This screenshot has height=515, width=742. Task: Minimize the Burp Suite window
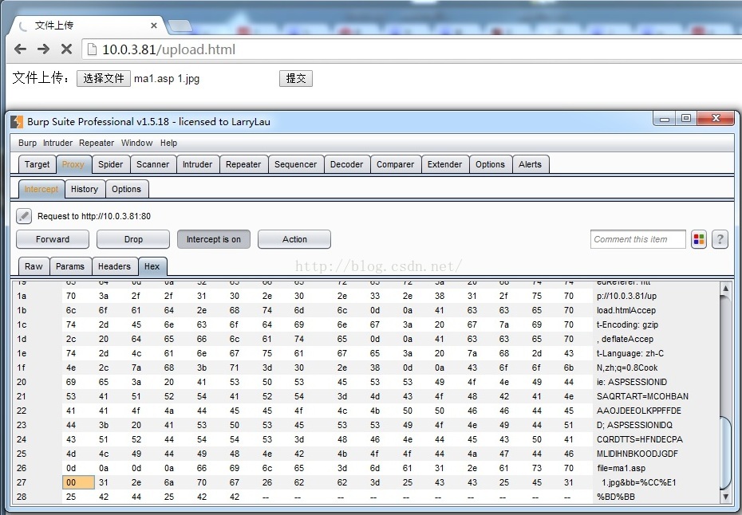click(x=665, y=119)
